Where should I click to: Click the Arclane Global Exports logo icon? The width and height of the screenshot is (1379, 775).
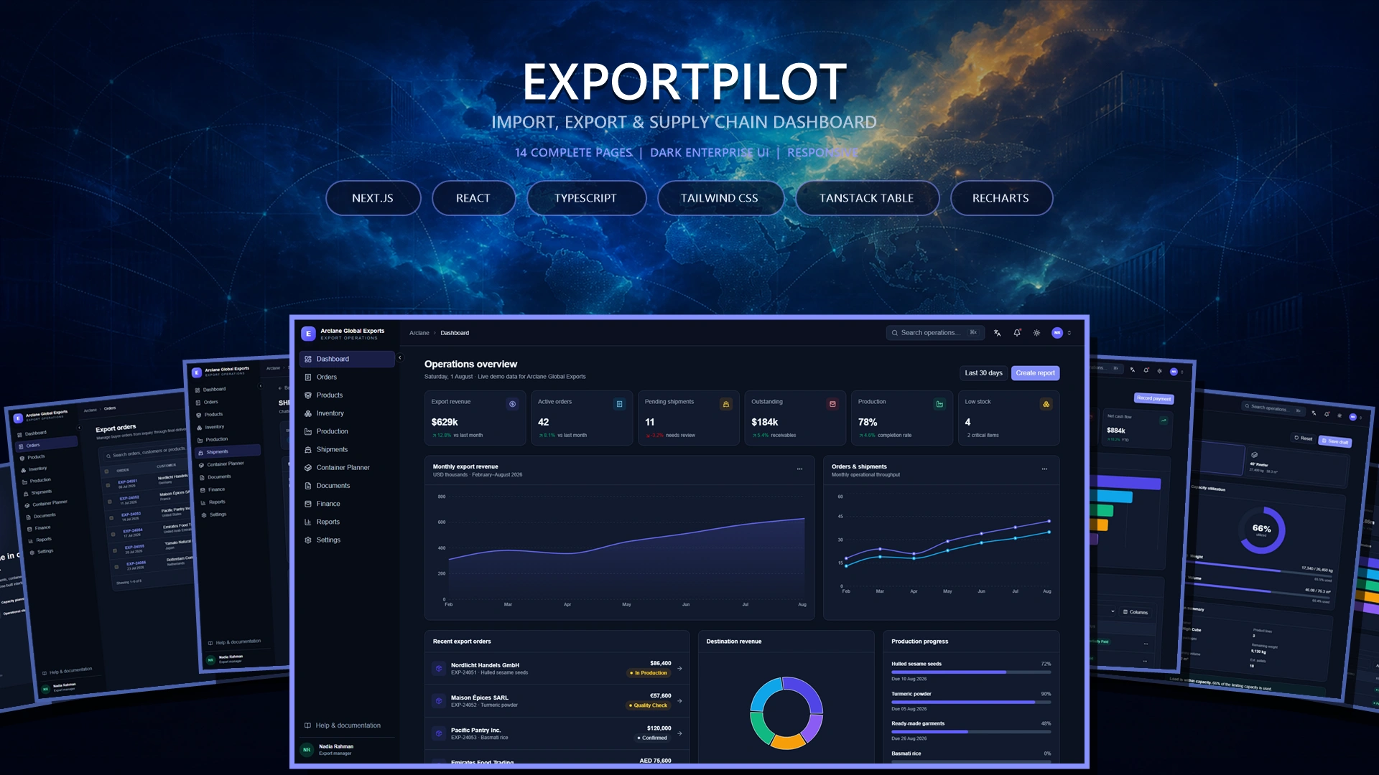(308, 334)
